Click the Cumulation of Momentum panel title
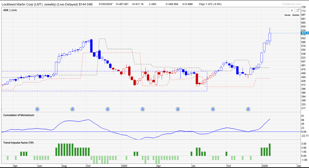The height and width of the screenshot is (168, 309). (19, 115)
